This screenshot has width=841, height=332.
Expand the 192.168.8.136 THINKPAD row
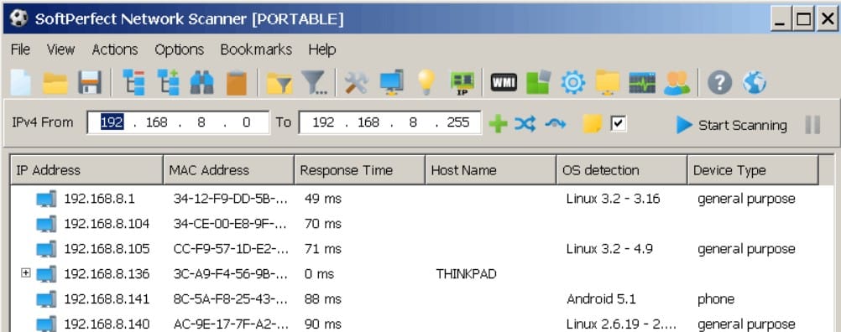(25, 273)
